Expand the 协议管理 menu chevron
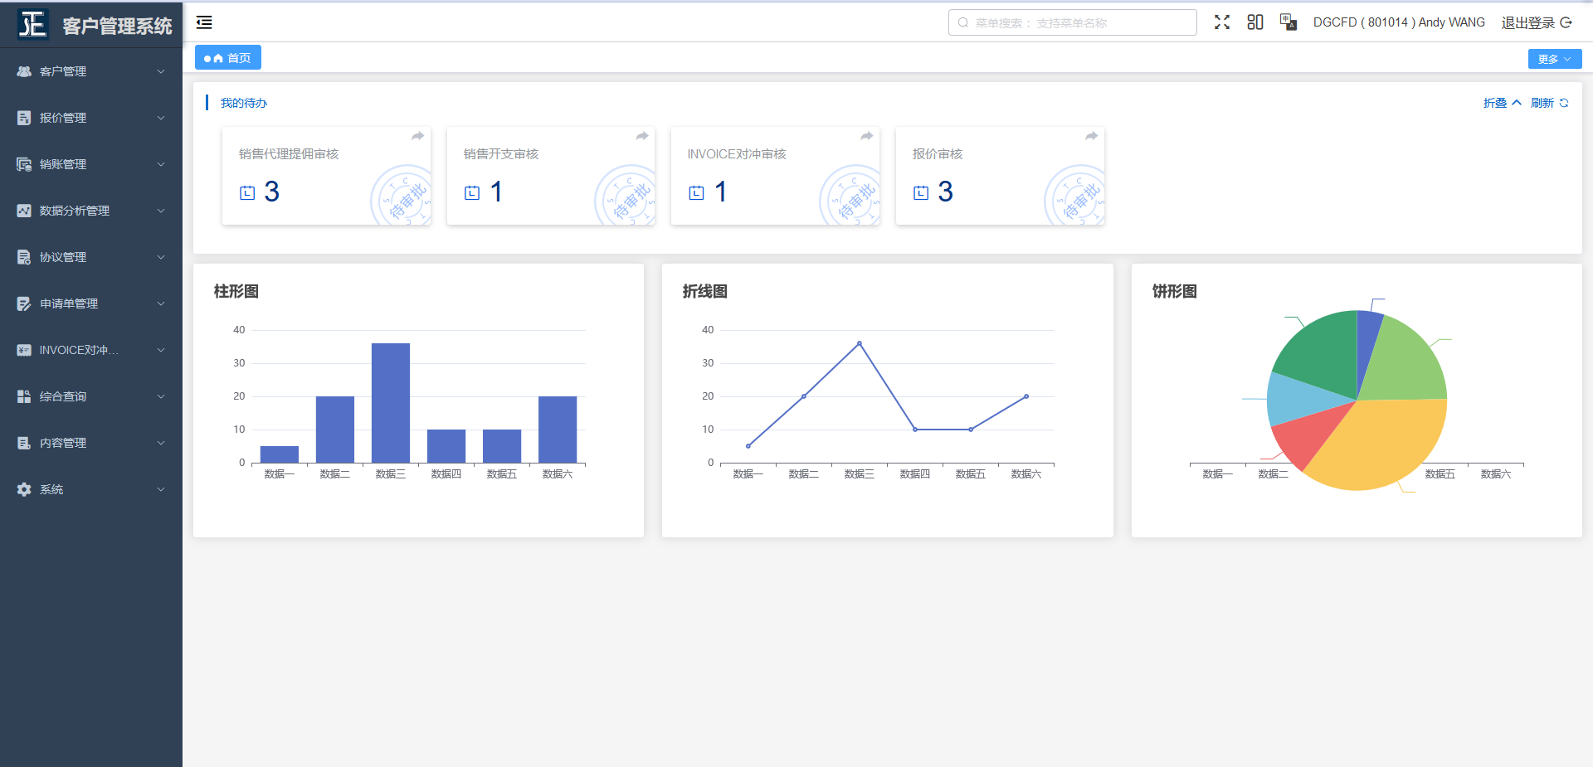Image resolution: width=1593 pixels, height=767 pixels. point(161,257)
